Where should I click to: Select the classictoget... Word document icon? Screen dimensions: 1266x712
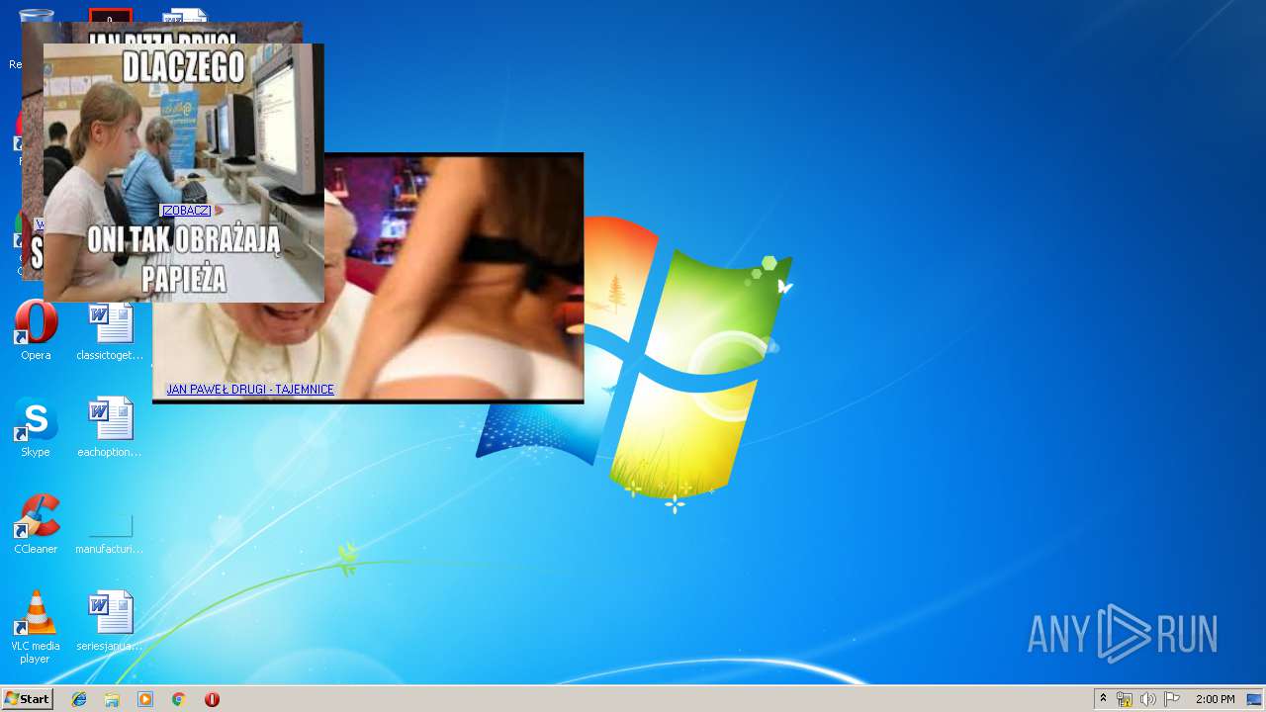pyautogui.click(x=110, y=331)
